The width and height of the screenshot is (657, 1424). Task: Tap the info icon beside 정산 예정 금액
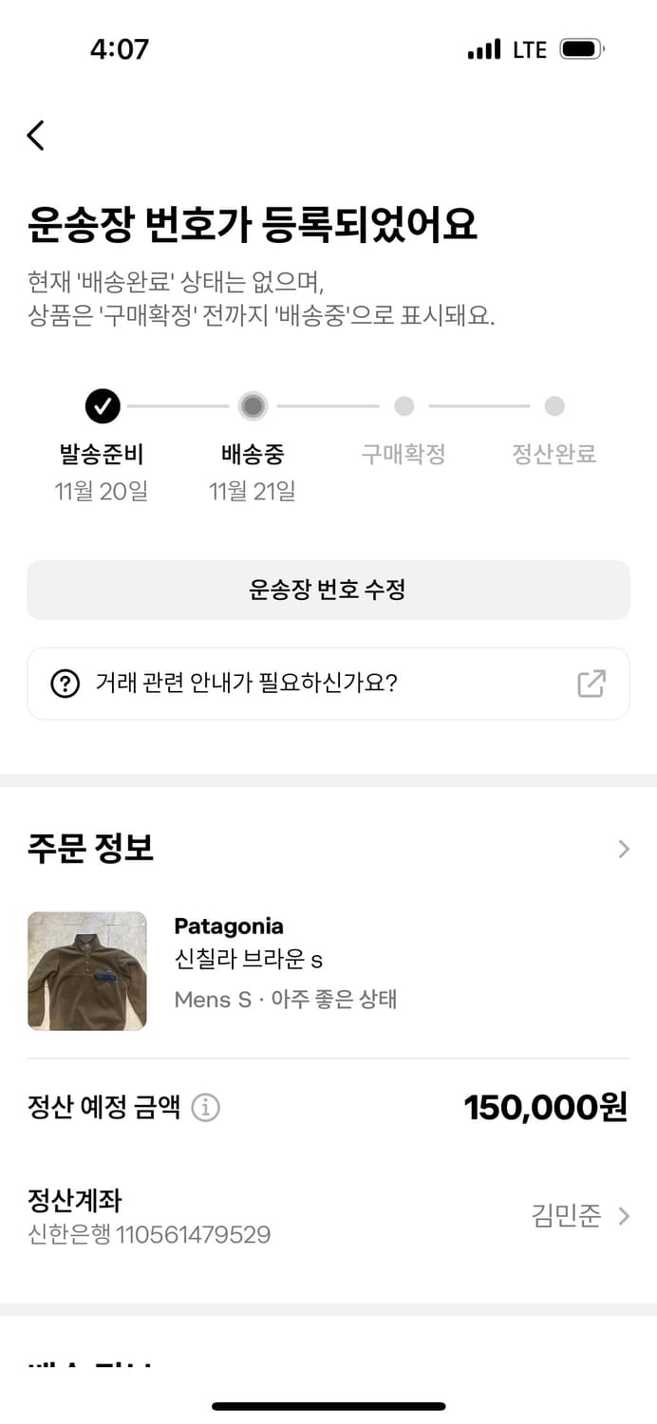pos(205,1107)
